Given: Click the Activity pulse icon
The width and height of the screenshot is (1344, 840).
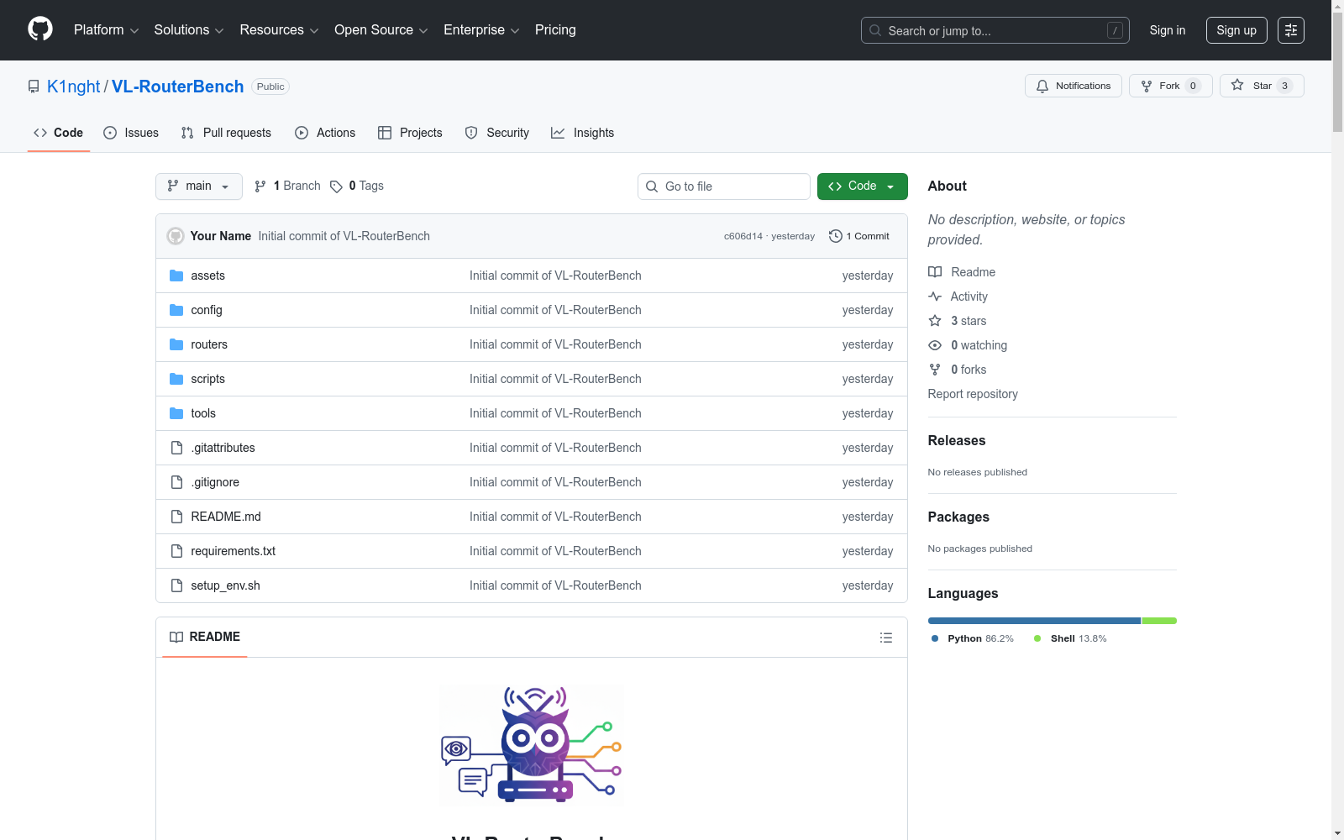Looking at the screenshot, I should click(935, 297).
